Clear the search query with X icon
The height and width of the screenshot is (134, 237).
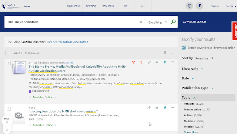click(x=141, y=22)
